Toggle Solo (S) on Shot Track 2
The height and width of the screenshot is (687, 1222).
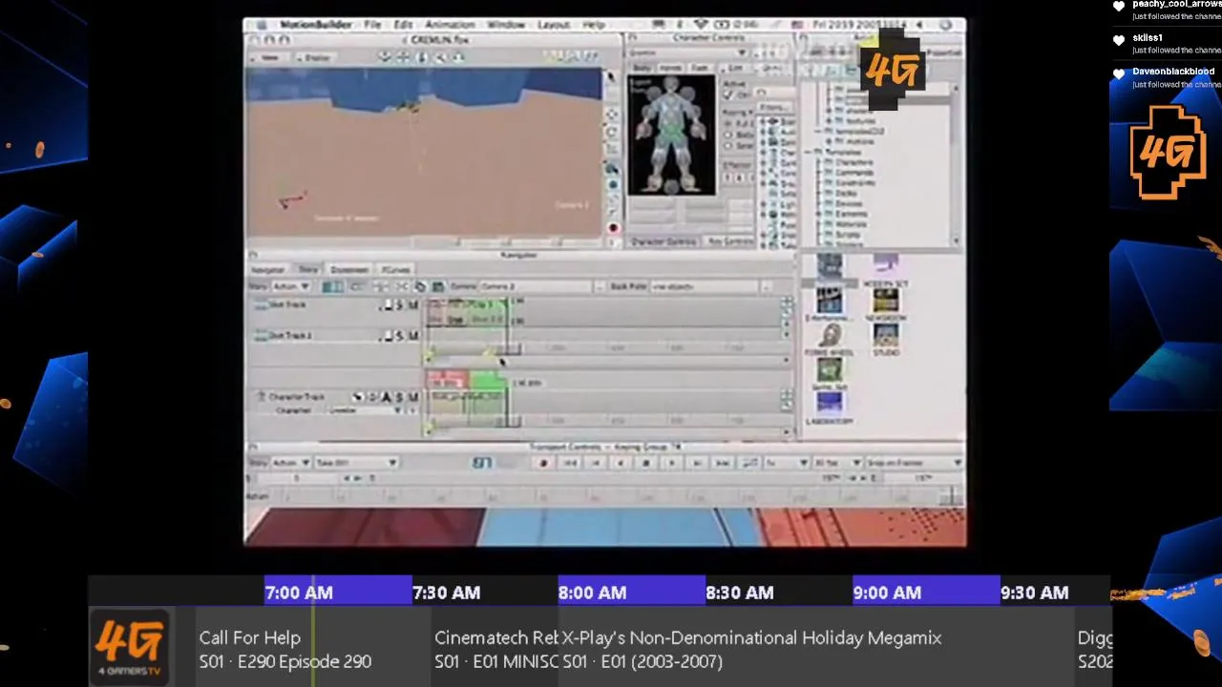(399, 336)
